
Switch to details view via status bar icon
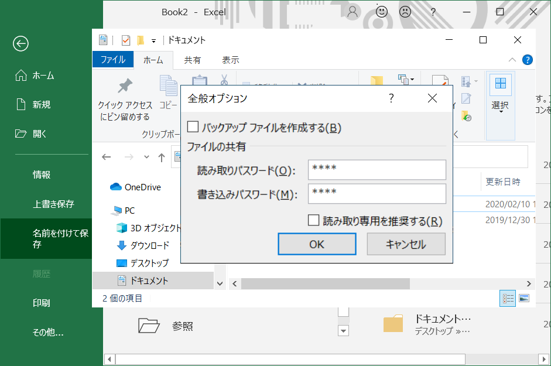pos(507,298)
